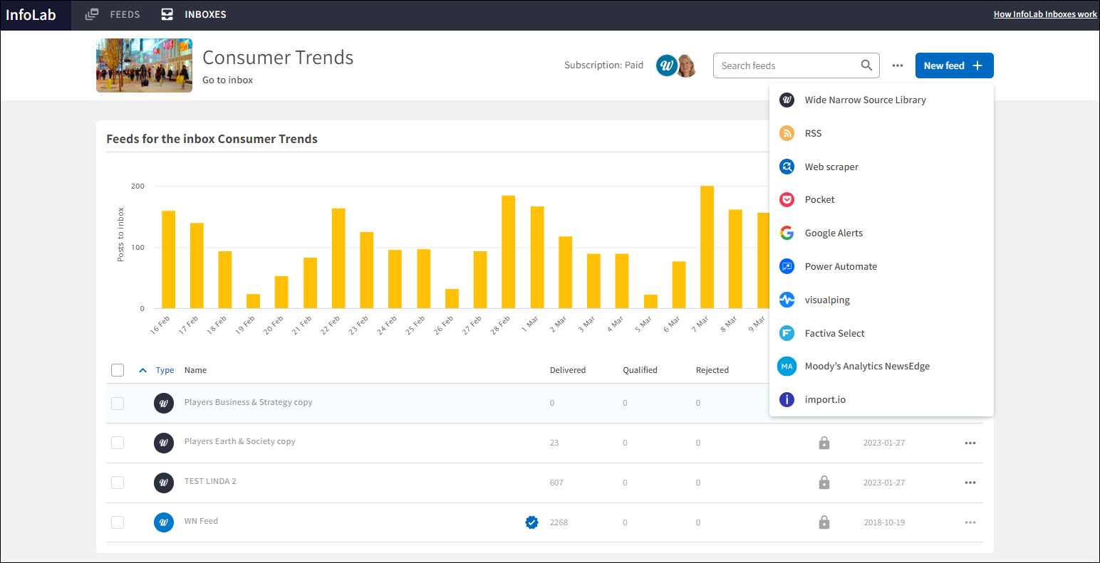Click the search magnifier icon
Image resolution: width=1100 pixels, height=563 pixels.
pyautogui.click(x=866, y=65)
